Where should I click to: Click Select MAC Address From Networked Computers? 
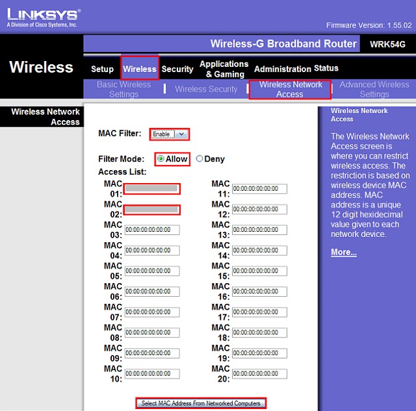[201, 403]
